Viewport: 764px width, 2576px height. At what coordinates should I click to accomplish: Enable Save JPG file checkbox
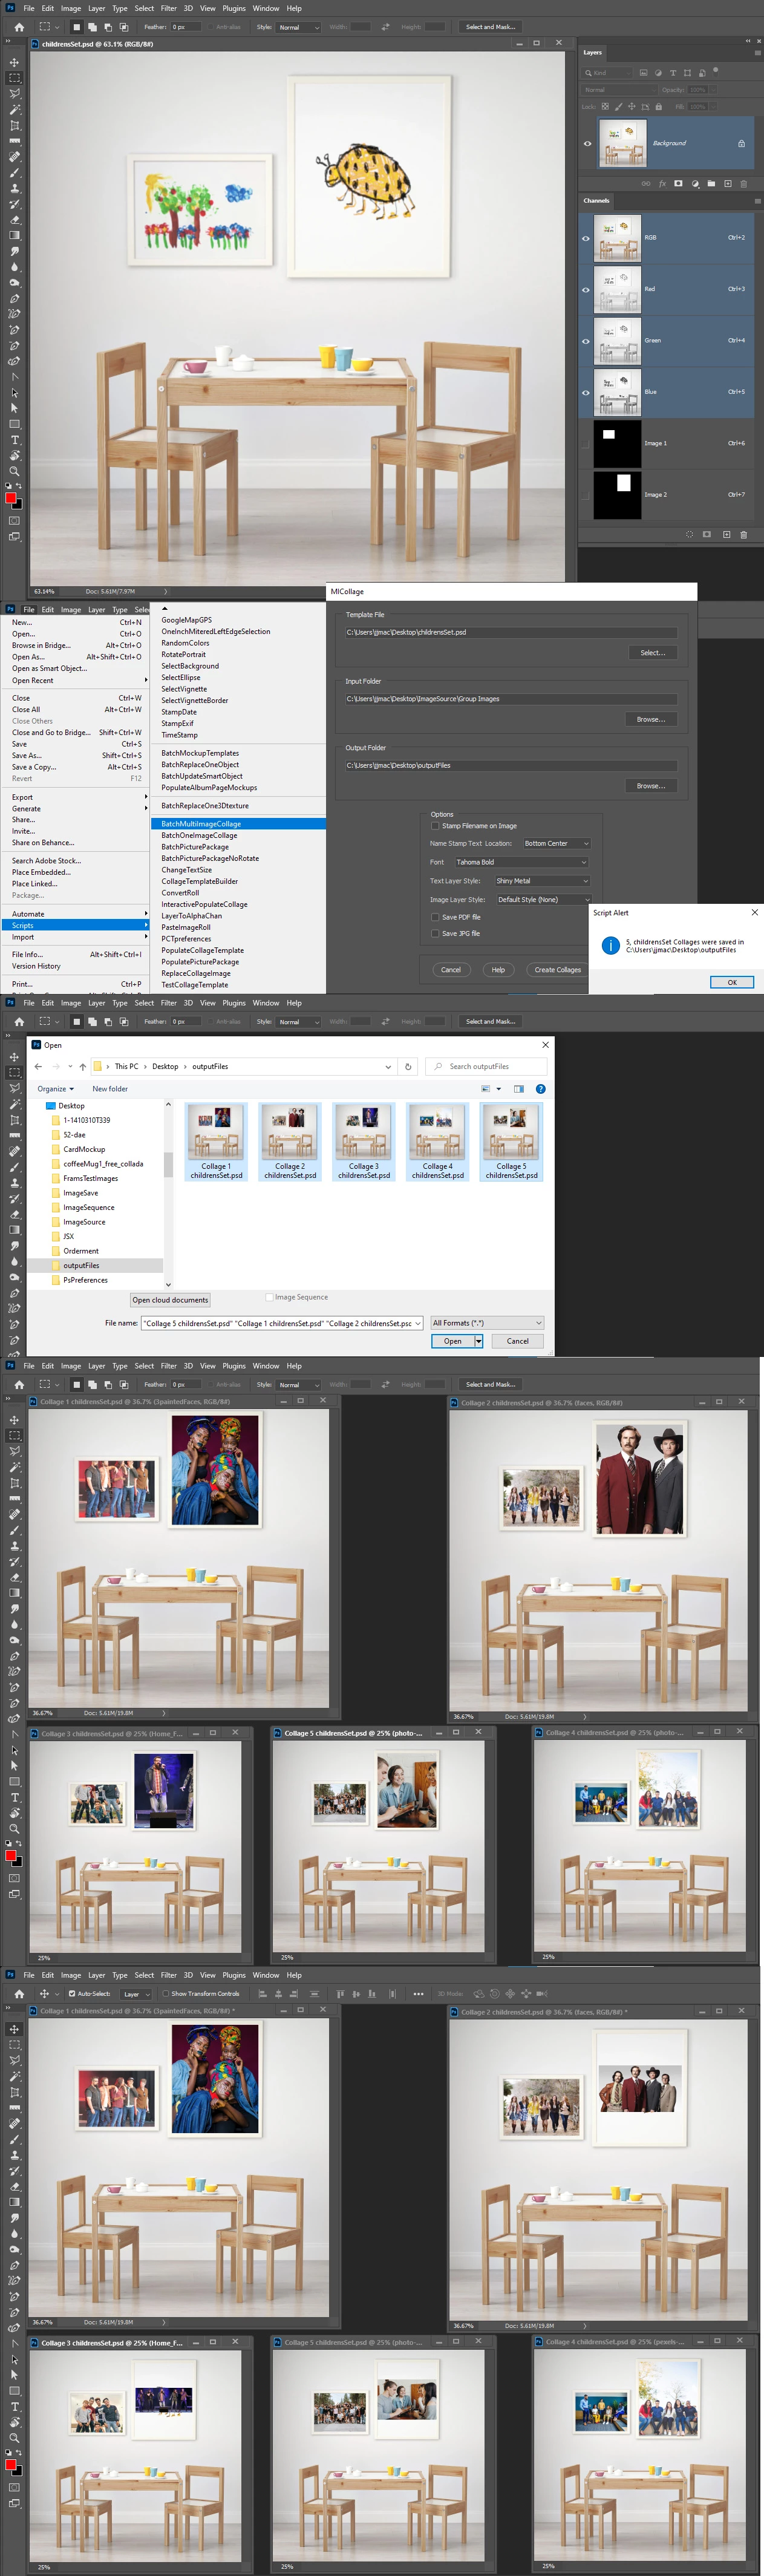coord(435,934)
